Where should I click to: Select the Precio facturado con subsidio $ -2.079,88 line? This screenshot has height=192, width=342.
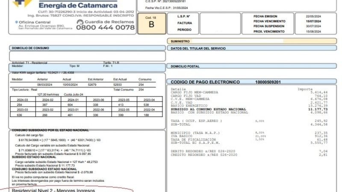[x=54, y=172]
